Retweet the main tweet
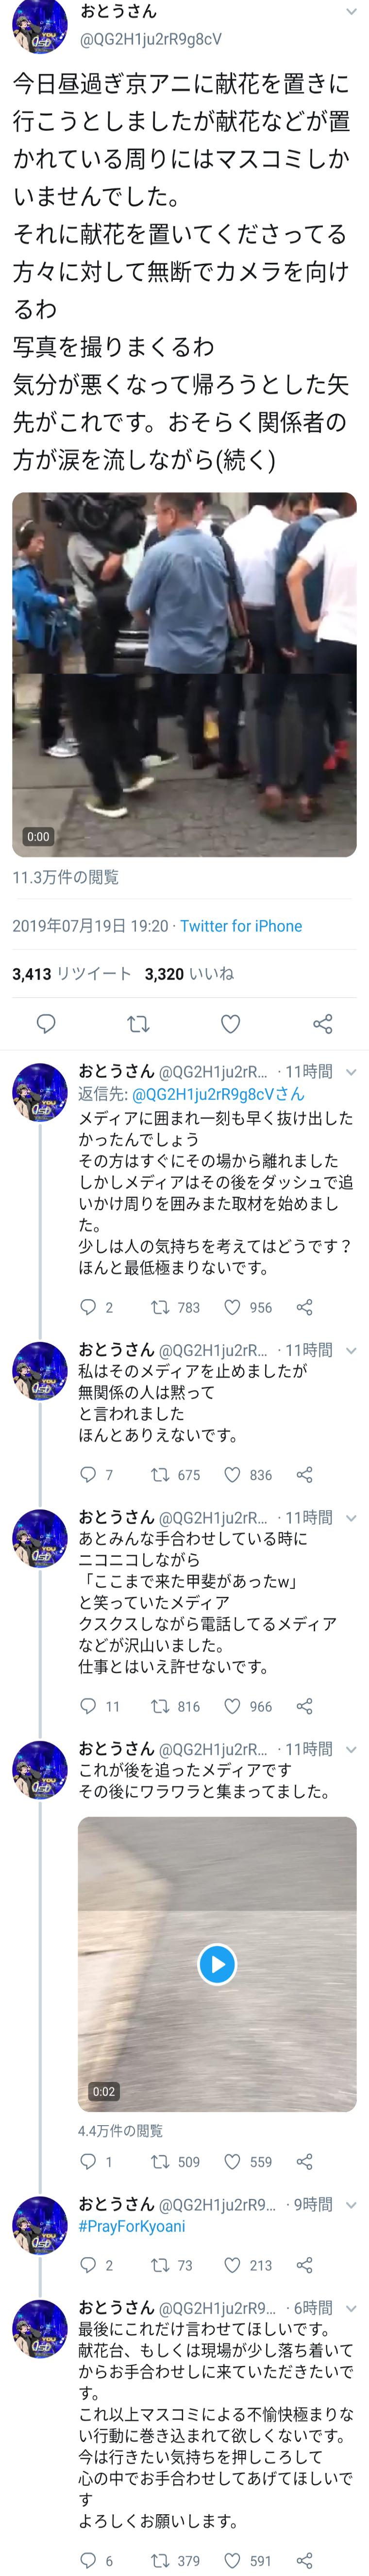The image size is (369, 2576). [x=139, y=1023]
